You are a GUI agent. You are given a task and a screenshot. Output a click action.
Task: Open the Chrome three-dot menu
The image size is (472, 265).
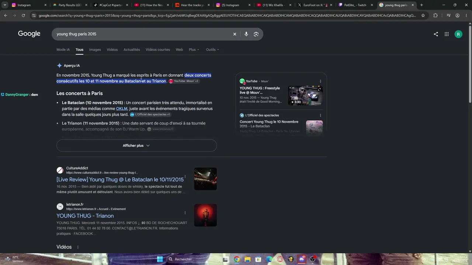pyautogui.click(x=466, y=15)
